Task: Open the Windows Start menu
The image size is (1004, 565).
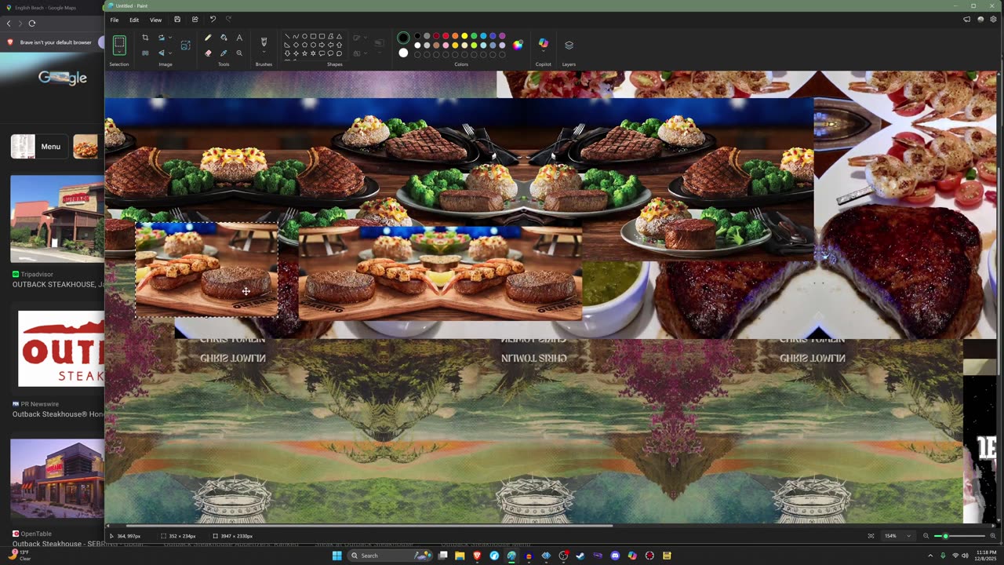Action: point(336,556)
